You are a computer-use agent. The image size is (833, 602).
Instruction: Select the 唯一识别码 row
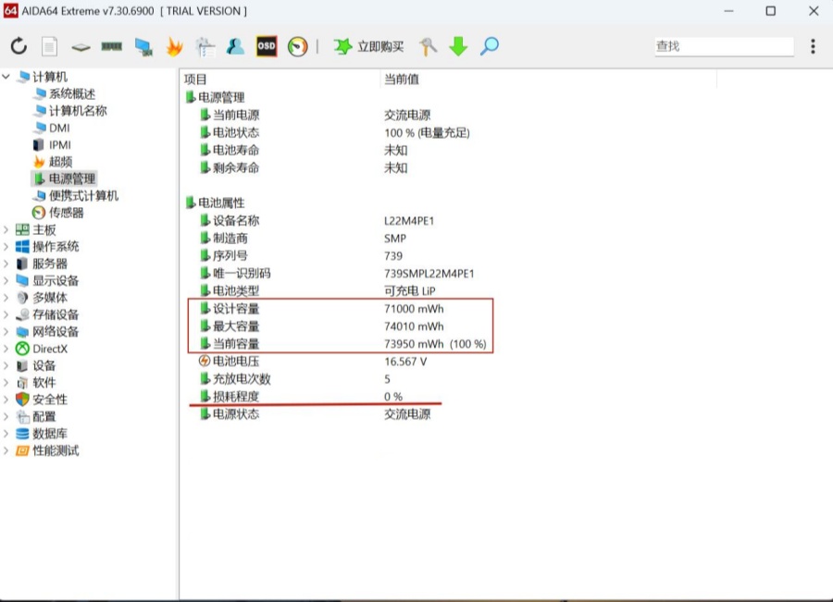(337, 274)
